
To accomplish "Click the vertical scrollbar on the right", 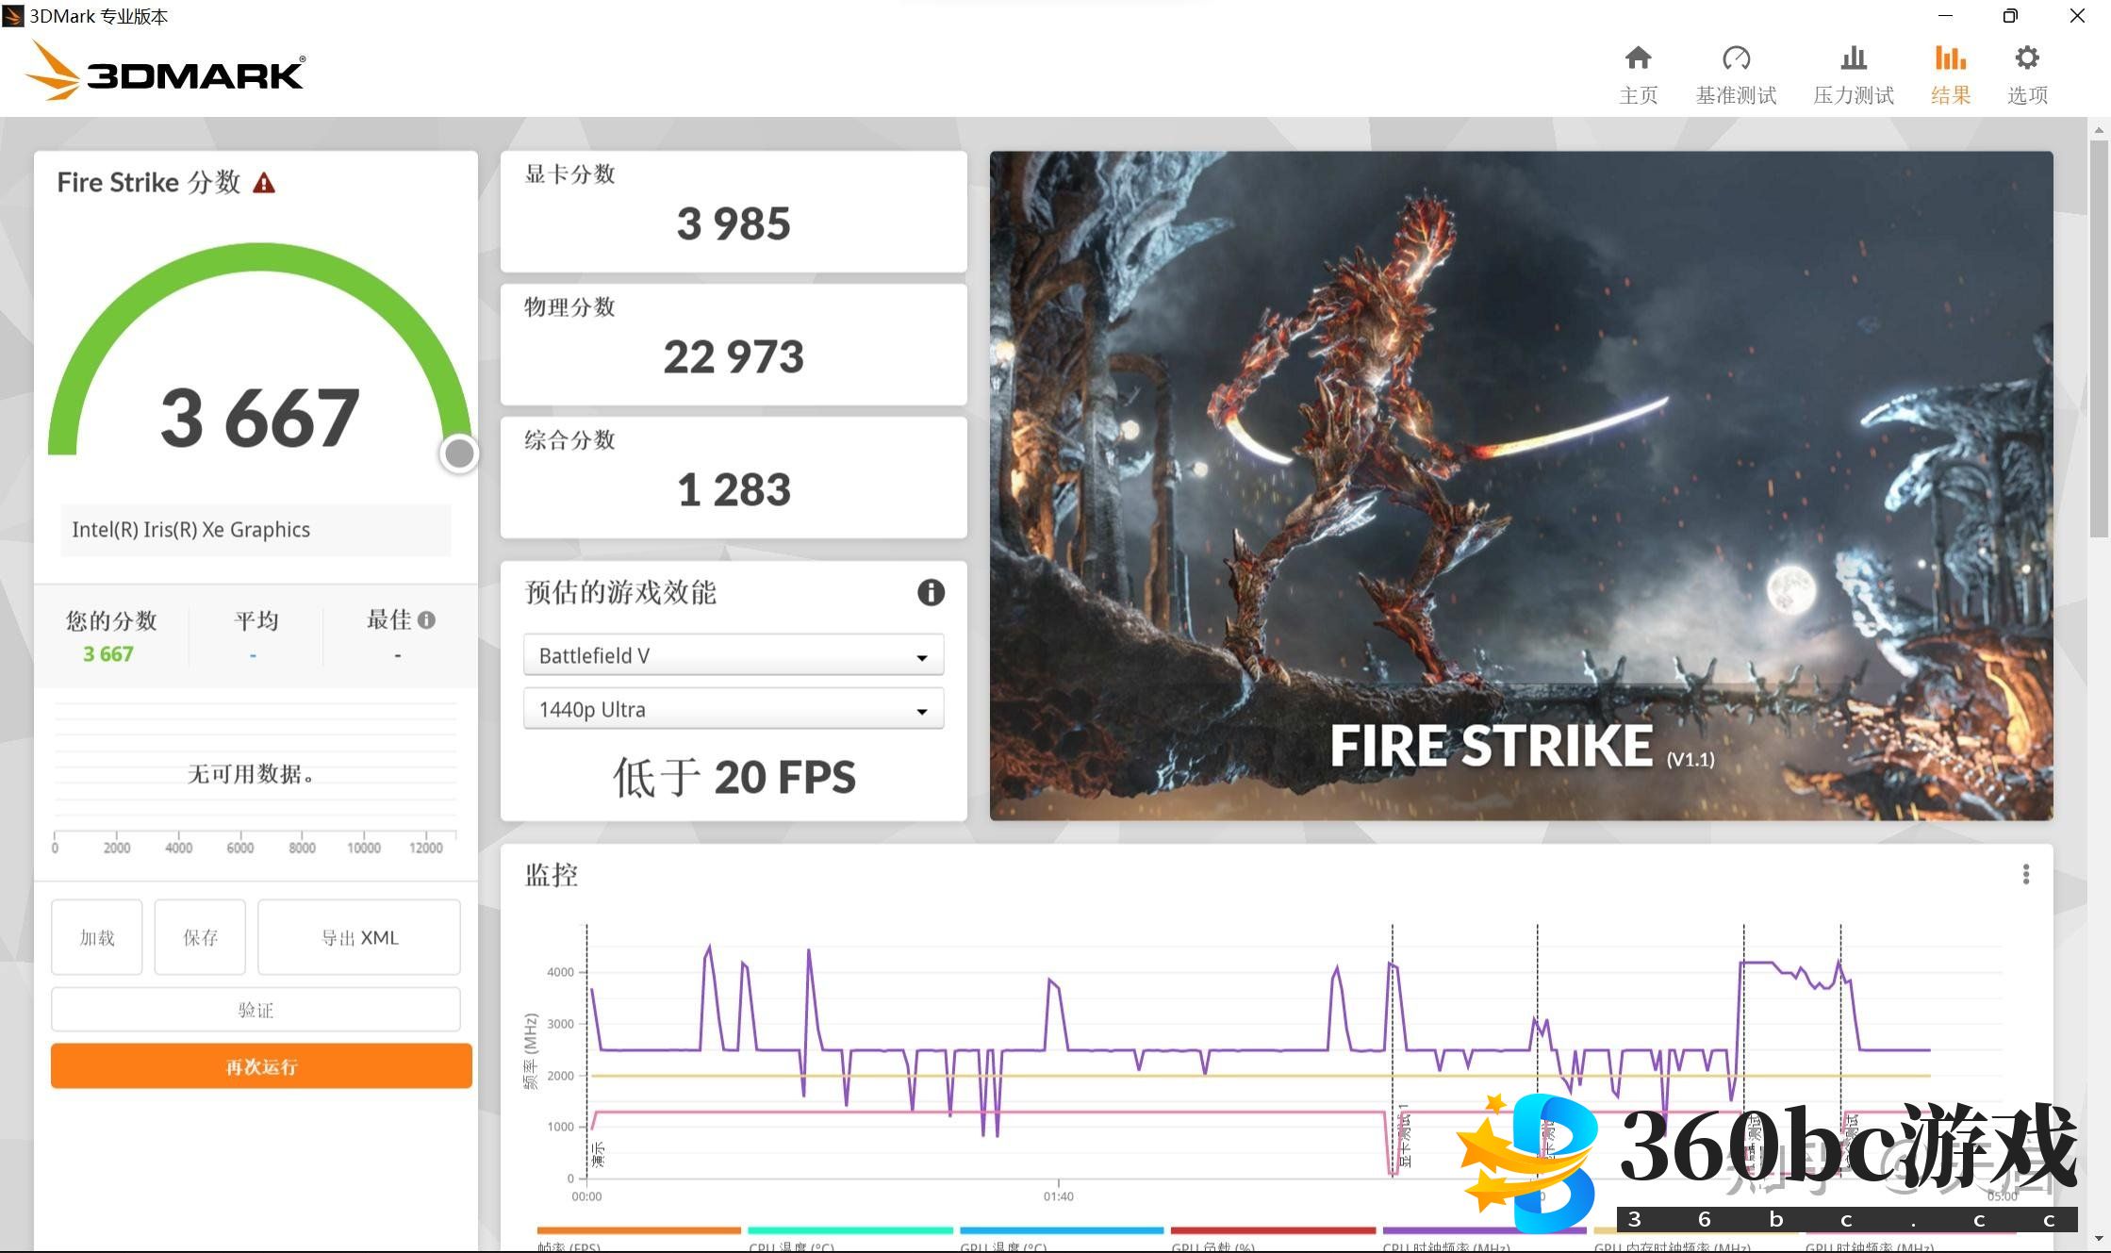I will click(x=2099, y=338).
